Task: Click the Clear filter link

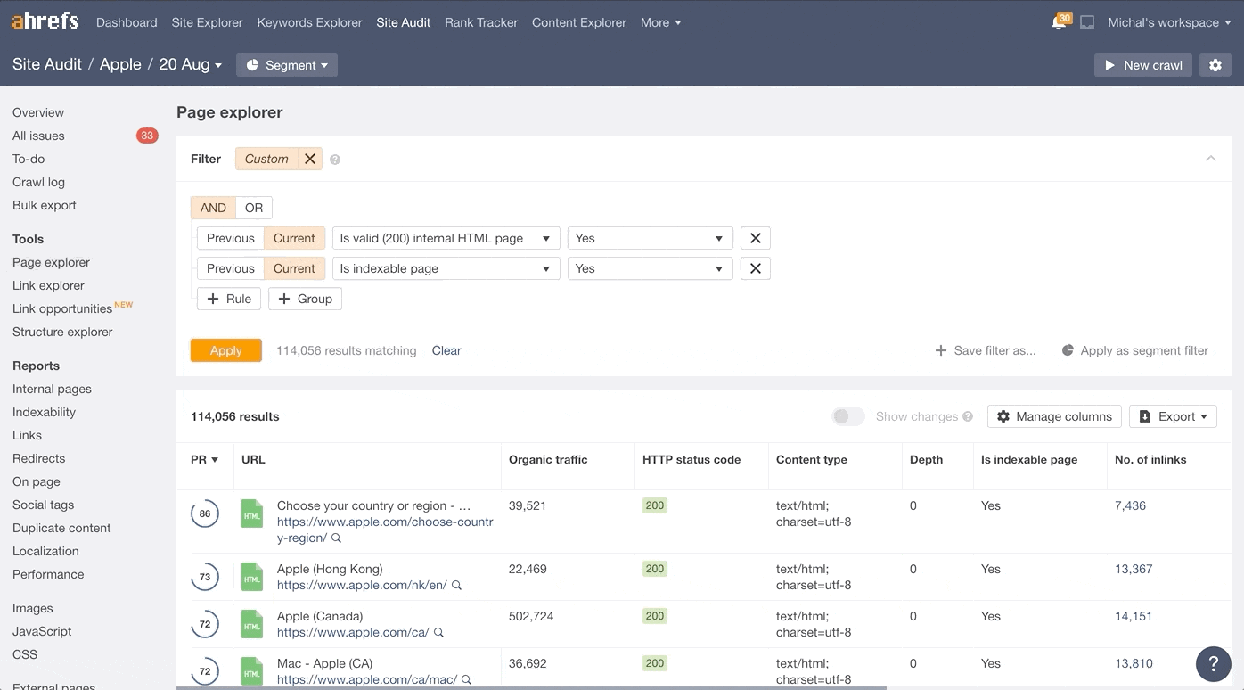Action: (x=446, y=350)
